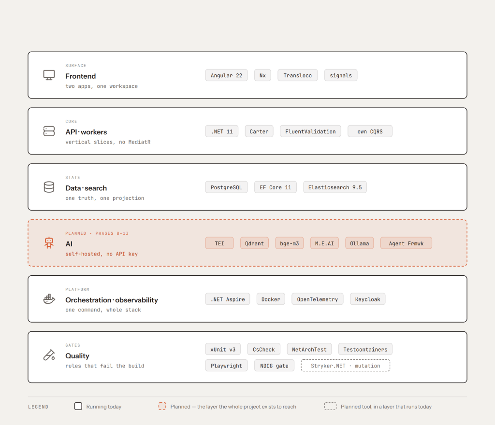Click the own CQRS tag
The height and width of the screenshot is (425, 495).
click(370, 131)
